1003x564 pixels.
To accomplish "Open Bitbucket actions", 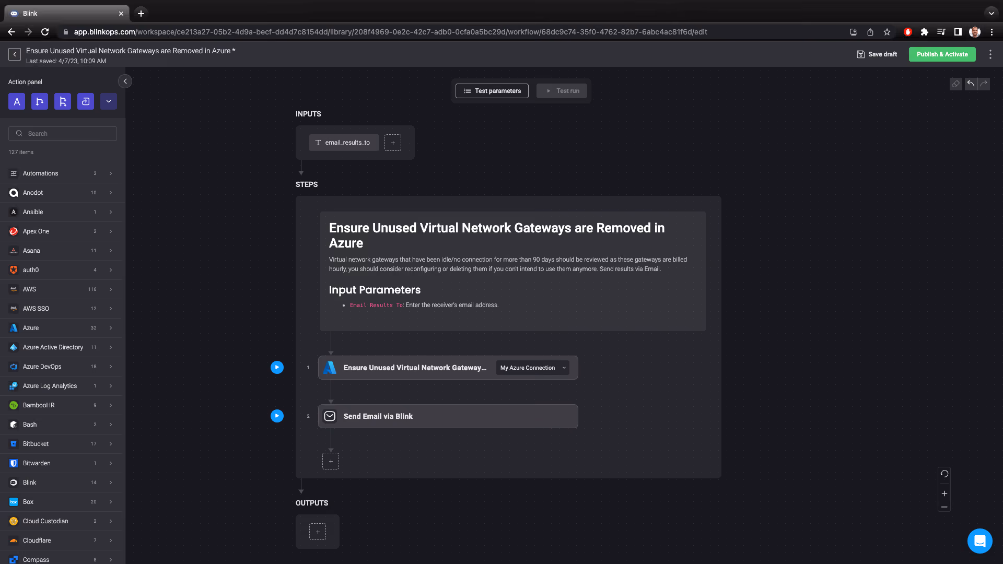I will (x=61, y=444).
